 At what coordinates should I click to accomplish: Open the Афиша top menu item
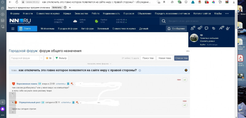pyautogui.click(x=67, y=13)
